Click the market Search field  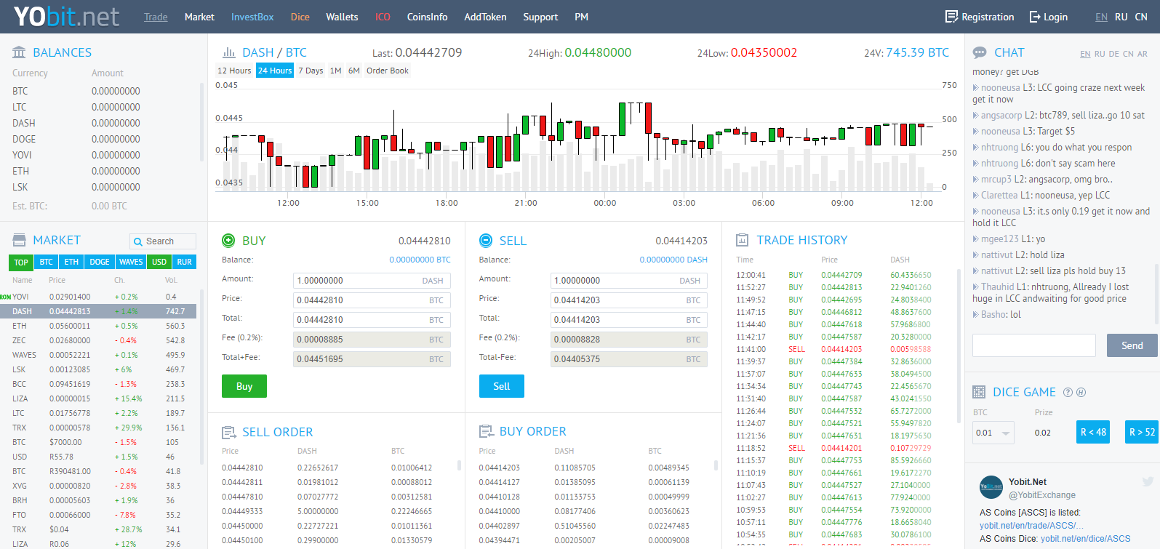[163, 241]
